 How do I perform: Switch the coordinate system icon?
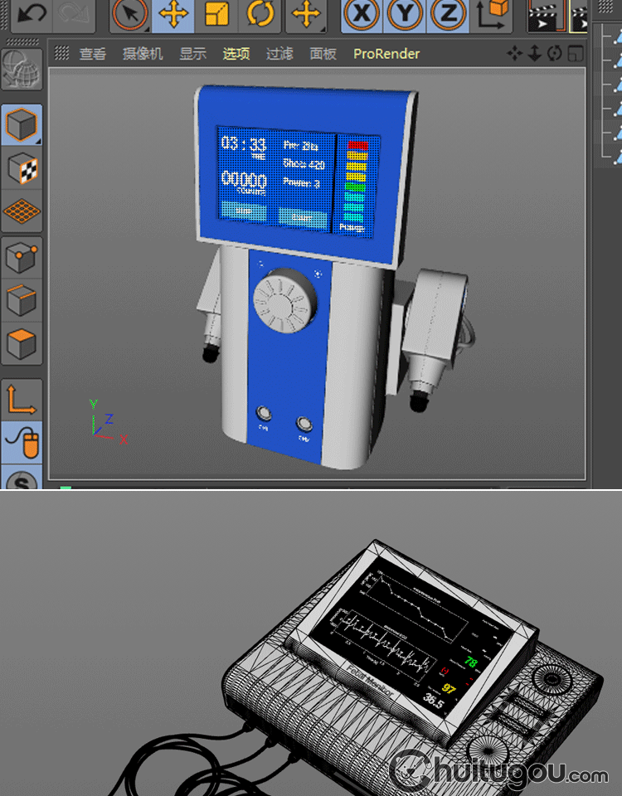tap(492, 14)
